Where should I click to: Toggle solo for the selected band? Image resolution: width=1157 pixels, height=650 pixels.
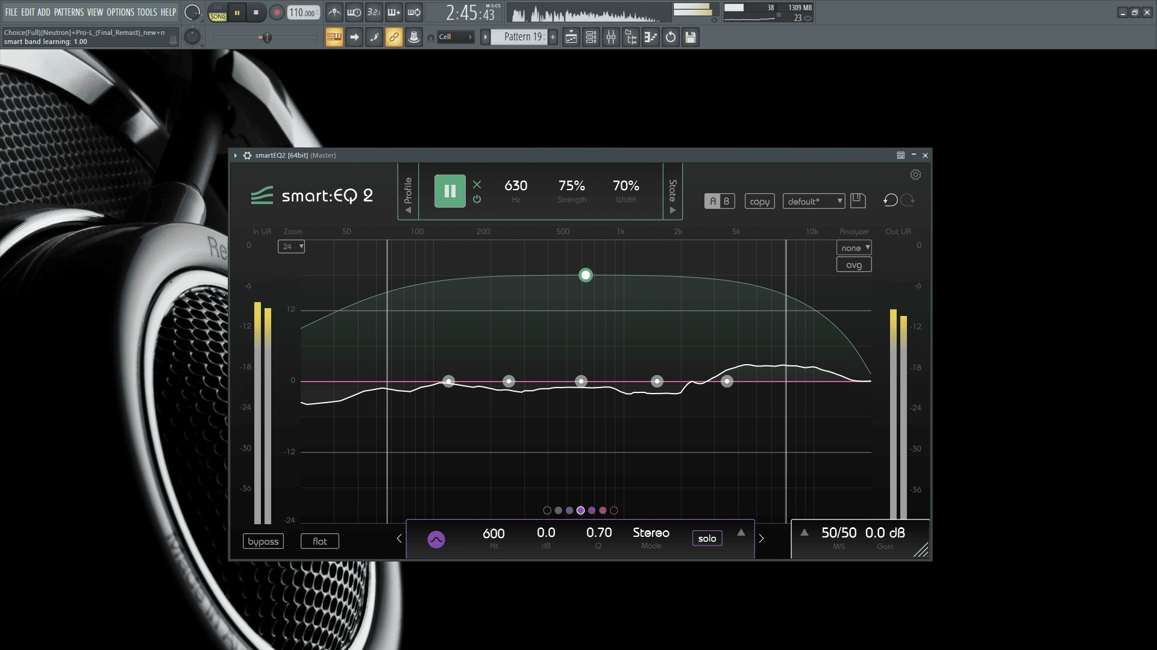707,538
